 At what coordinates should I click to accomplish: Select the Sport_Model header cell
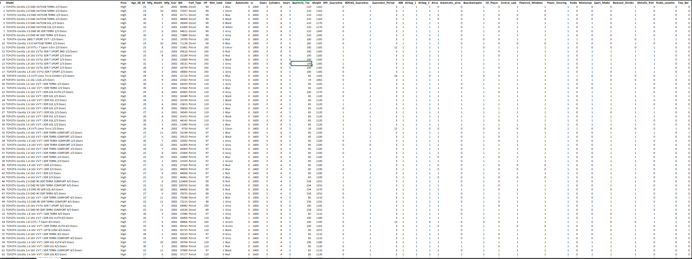pos(602,3)
